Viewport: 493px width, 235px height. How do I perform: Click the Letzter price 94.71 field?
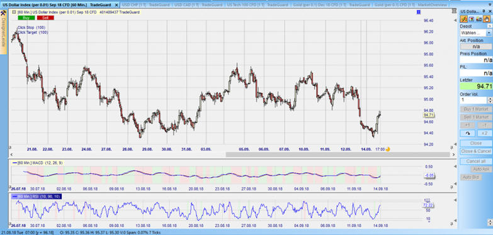click(x=476, y=86)
